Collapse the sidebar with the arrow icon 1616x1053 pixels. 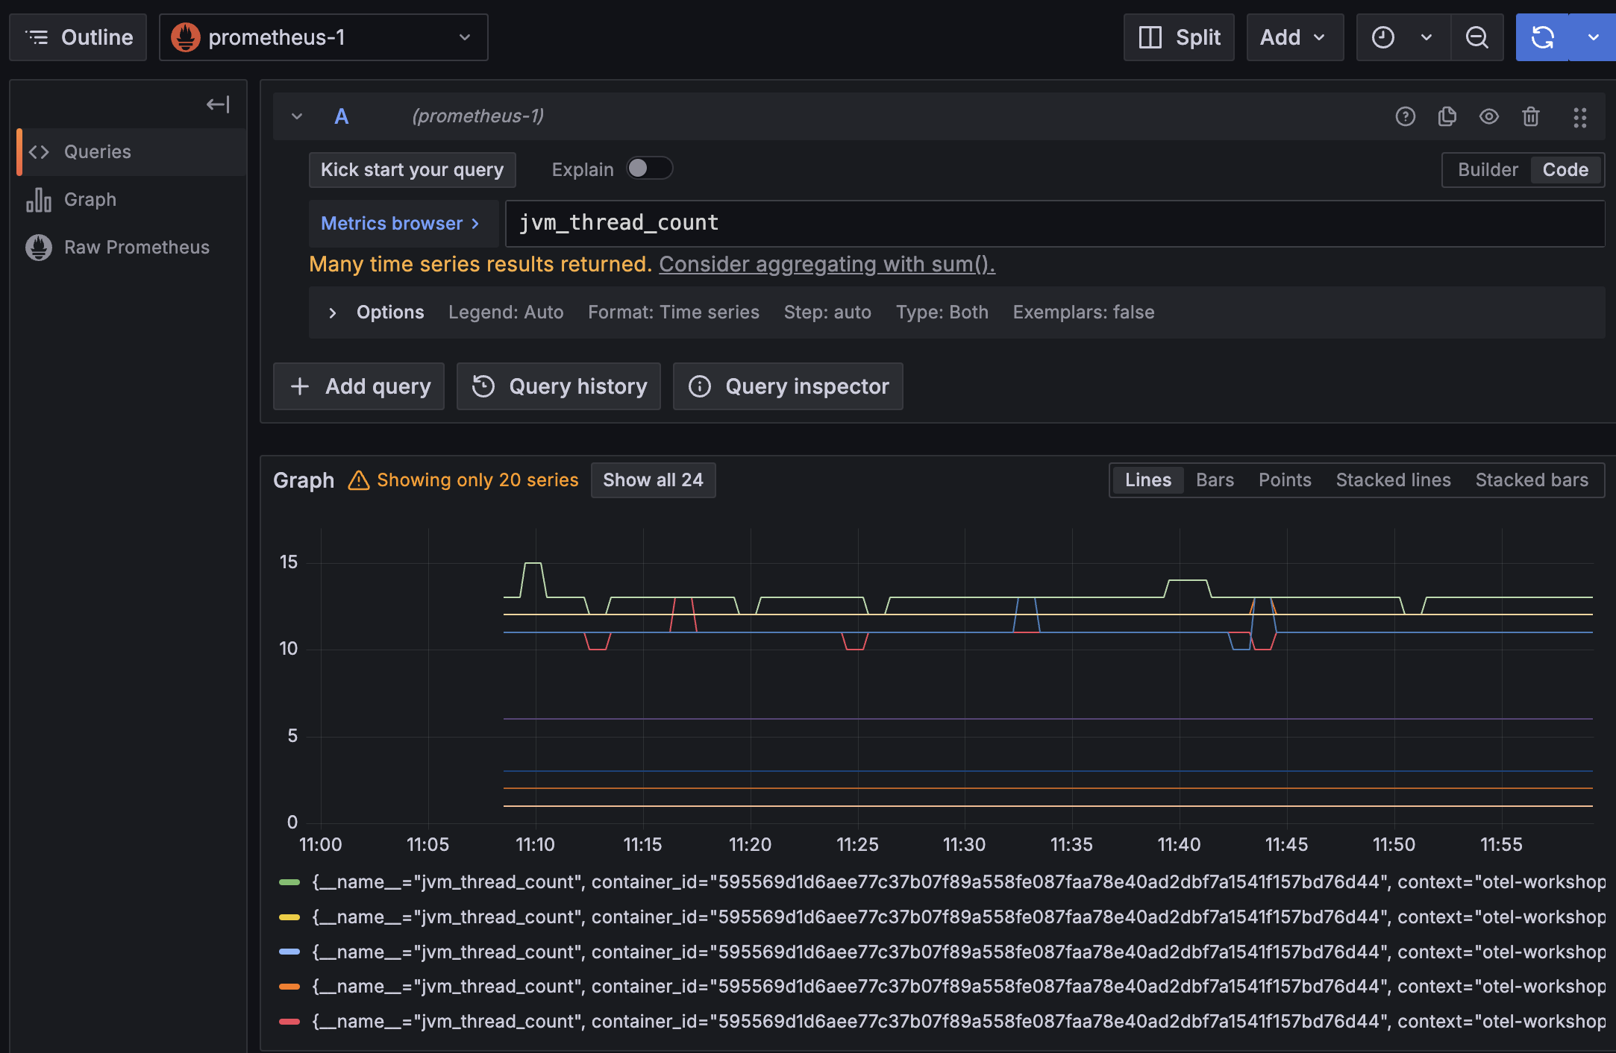click(x=218, y=104)
